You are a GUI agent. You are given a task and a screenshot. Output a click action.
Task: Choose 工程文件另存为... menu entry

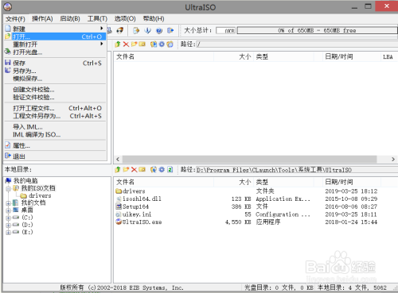(55, 116)
